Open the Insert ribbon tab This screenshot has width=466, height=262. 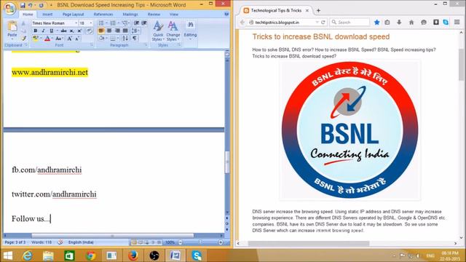tap(47, 15)
